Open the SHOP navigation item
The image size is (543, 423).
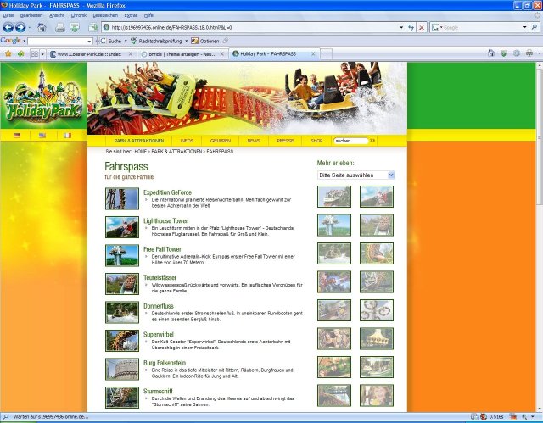tap(316, 141)
